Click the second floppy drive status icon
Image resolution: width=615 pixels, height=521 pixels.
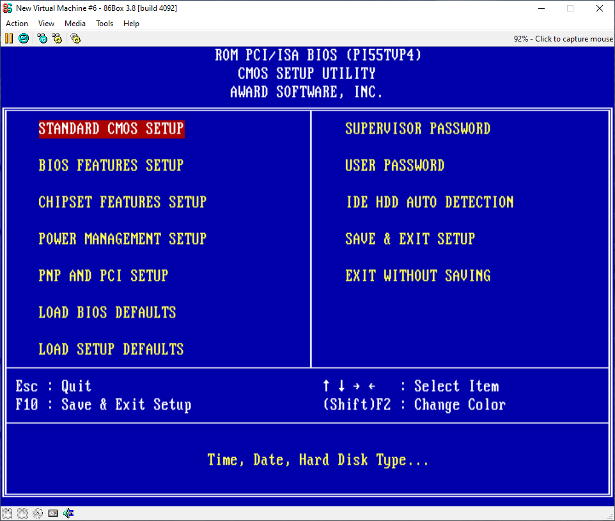tap(22, 513)
